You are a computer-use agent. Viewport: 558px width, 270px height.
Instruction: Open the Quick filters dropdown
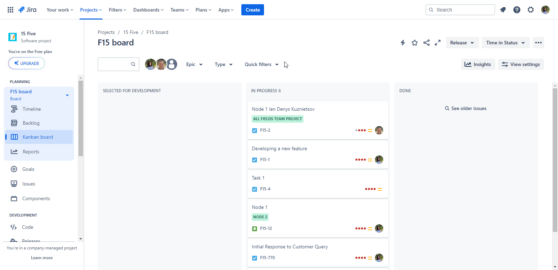[x=262, y=64]
